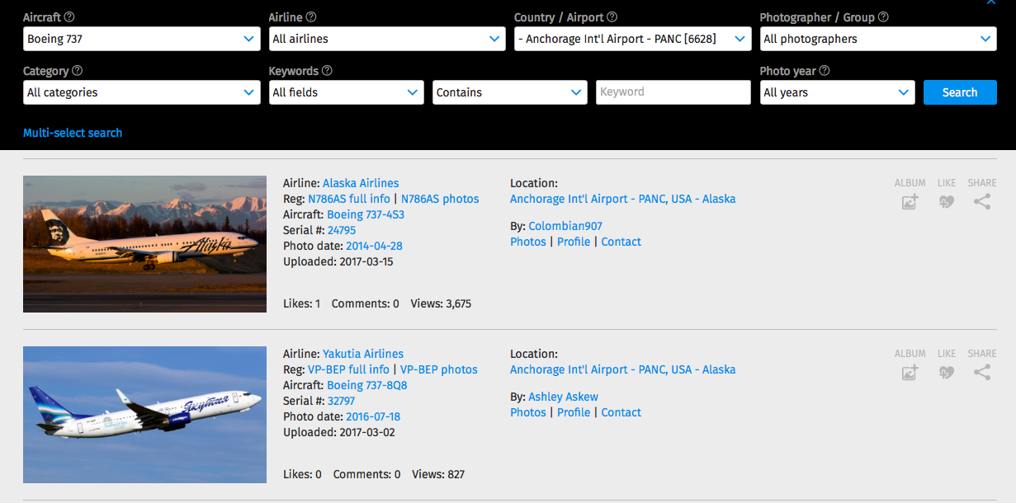Image resolution: width=1016 pixels, height=503 pixels.
Task: Open the Yakutia Airlines airline link
Action: (363, 354)
